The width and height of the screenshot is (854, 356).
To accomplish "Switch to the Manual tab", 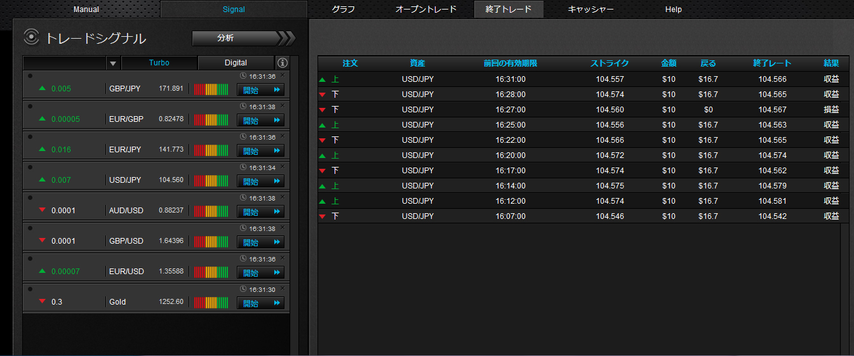I will coord(86,10).
